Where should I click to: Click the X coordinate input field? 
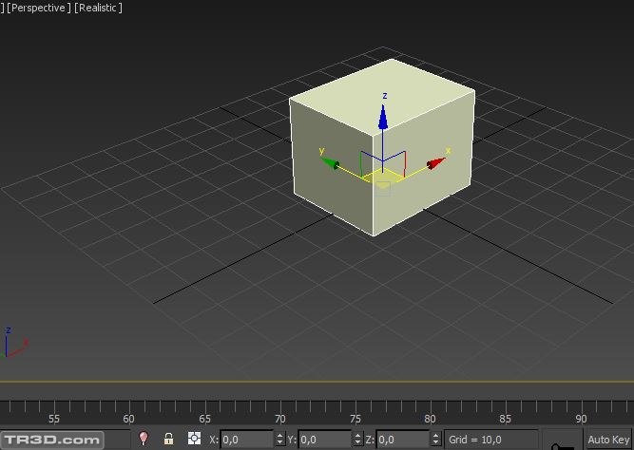247,440
